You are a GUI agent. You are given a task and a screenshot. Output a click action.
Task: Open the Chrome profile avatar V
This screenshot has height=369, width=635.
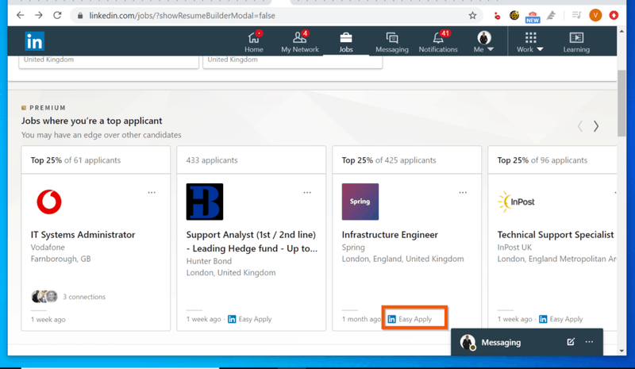(595, 15)
